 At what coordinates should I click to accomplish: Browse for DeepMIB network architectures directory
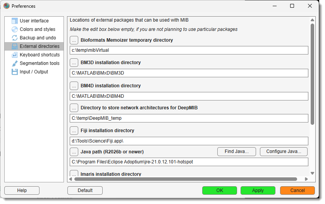pos(74,108)
